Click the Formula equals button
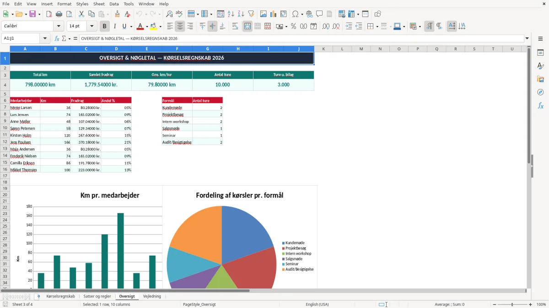Image resolution: width=549 pixels, height=308 pixels. [75, 38]
